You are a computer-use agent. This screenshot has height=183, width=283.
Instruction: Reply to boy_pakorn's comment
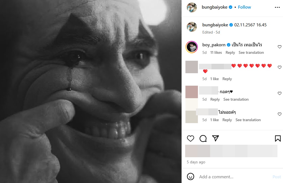coord(230,52)
